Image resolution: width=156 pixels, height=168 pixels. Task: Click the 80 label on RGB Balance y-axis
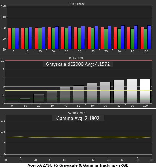pyautogui.click(x=4, y=49)
